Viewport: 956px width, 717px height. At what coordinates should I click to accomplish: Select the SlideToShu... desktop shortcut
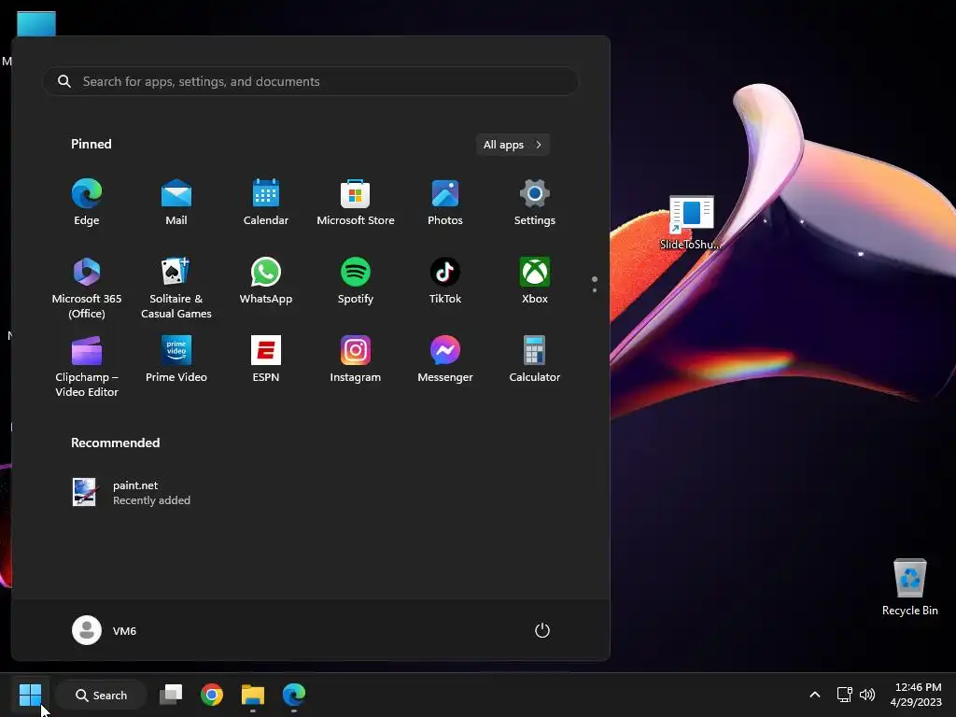[x=691, y=222]
